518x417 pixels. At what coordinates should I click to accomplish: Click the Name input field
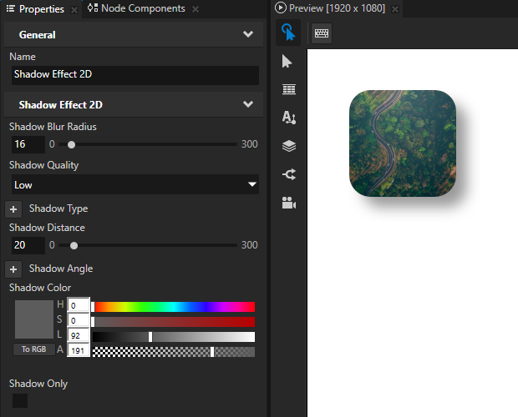[x=135, y=75]
